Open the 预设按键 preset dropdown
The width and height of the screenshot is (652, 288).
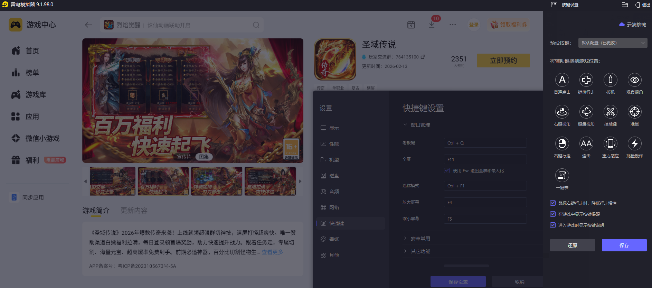[613, 43]
